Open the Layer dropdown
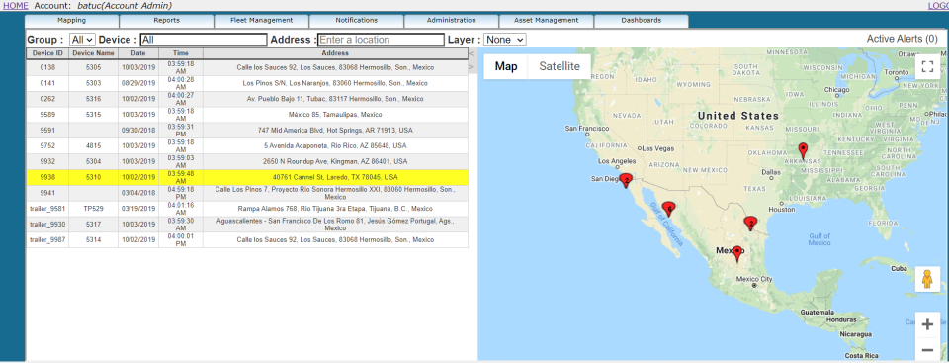949x363 pixels. pos(505,40)
